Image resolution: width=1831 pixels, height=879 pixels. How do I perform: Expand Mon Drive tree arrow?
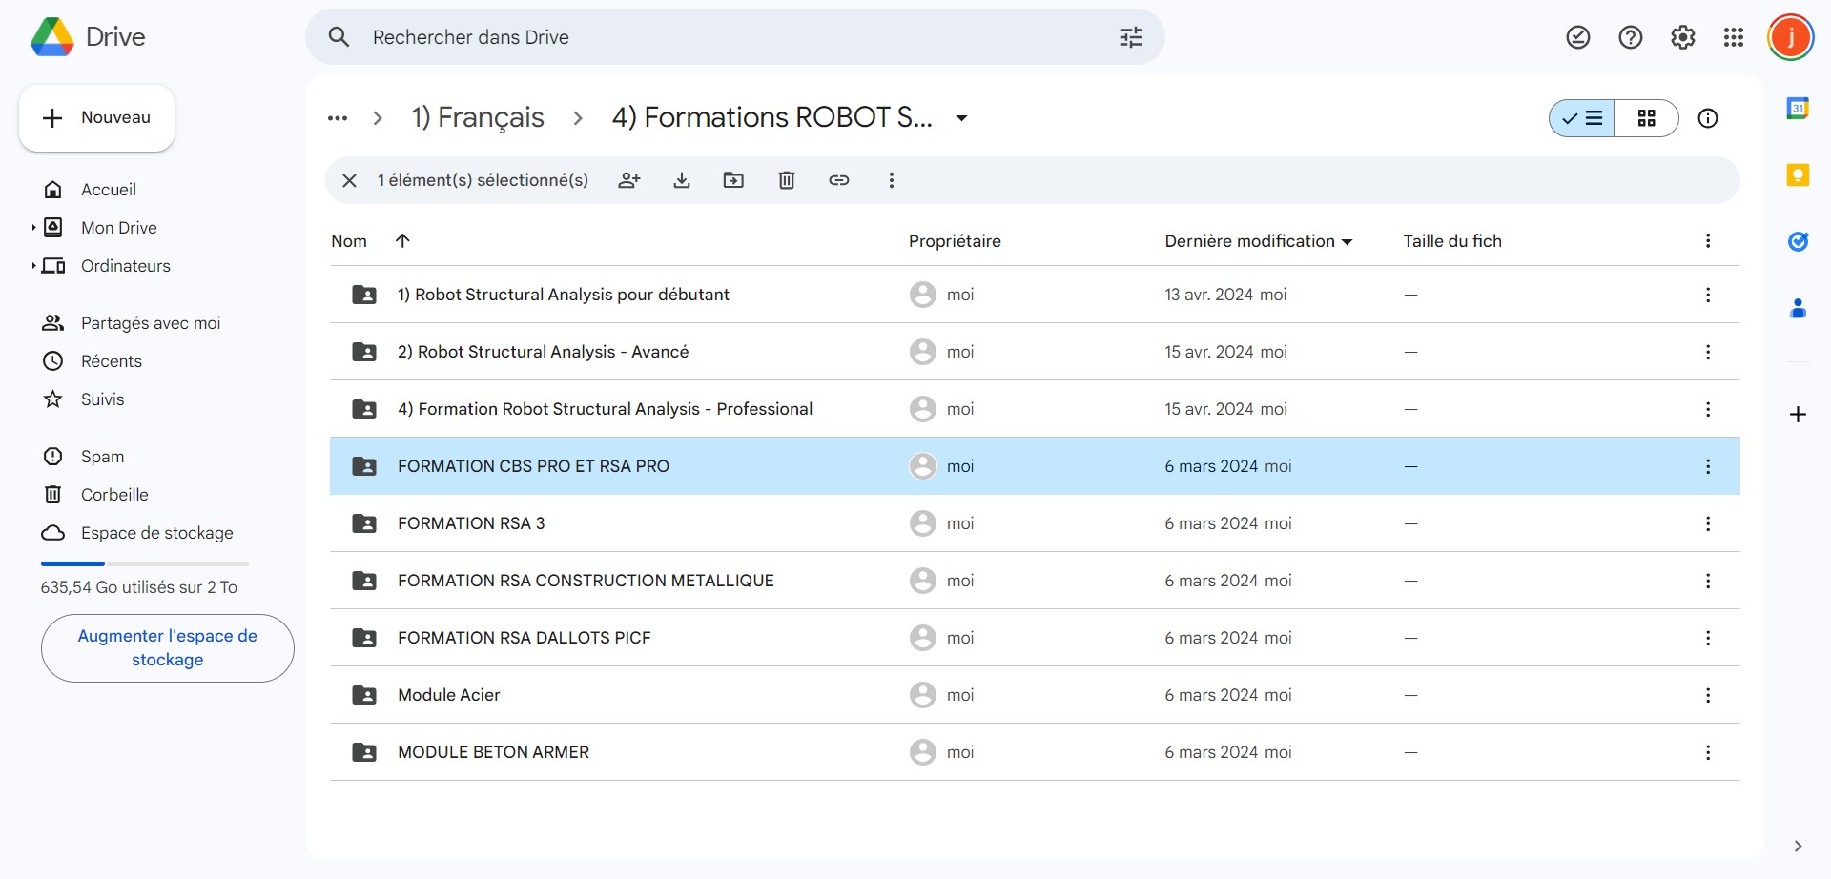[x=33, y=228]
